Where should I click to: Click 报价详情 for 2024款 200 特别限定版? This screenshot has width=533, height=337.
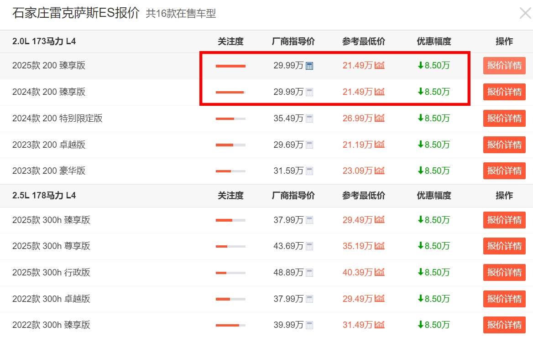[504, 119]
